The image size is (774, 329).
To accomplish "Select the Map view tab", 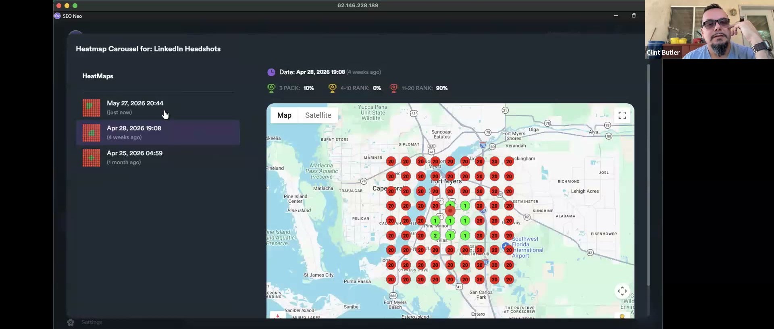I will 284,115.
